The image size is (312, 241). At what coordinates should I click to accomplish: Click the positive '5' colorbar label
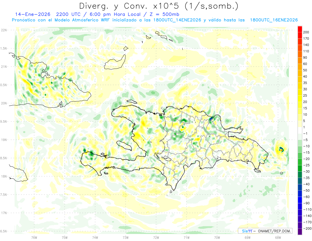point(305,121)
